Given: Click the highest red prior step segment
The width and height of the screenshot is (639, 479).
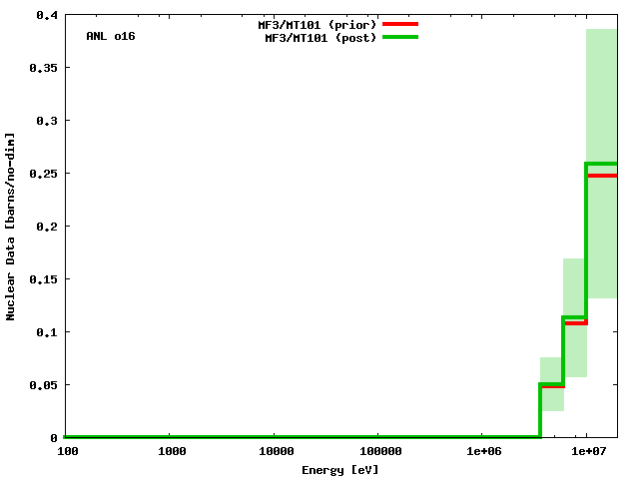Looking at the screenshot, I should point(603,176).
